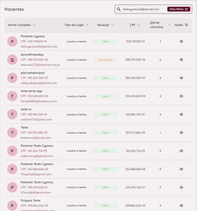The width and height of the screenshot is (197, 211).
Task: Sort by Nome Completo column arrows
Action: (34, 25)
